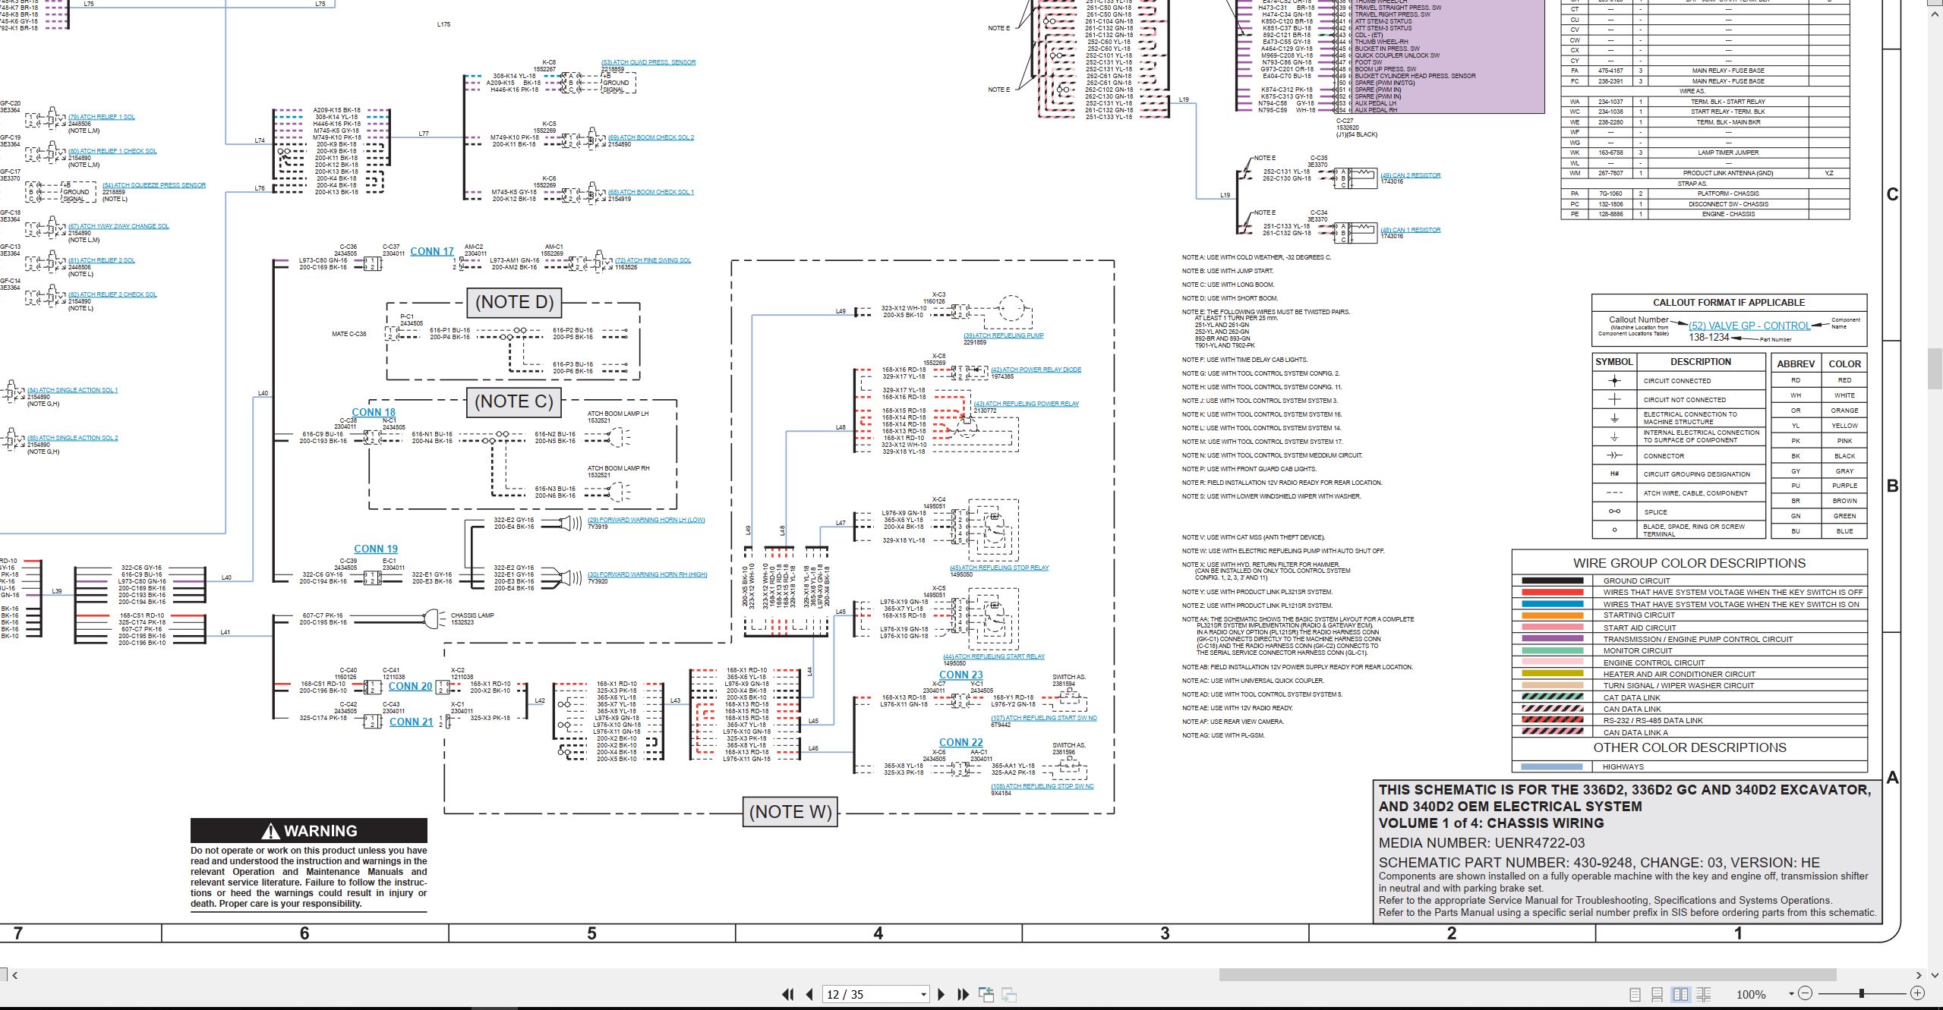Click the horizontal scrollbar left arrow
The width and height of the screenshot is (1943, 1010).
(14, 975)
